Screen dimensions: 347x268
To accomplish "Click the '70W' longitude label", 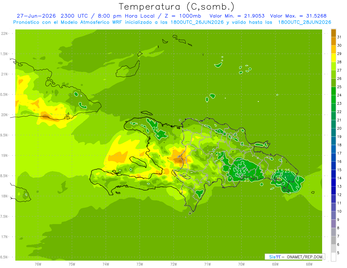I will 241,264.
